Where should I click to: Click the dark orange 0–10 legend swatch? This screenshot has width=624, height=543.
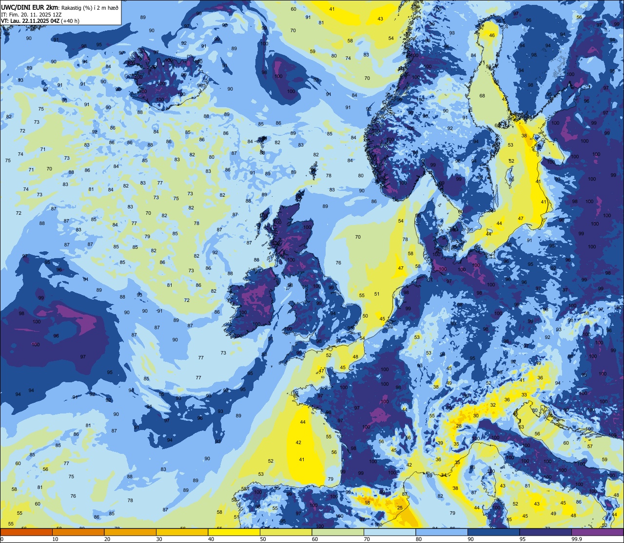pos(26,532)
